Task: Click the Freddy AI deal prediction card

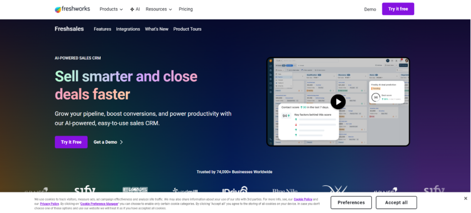Action: pyautogui.click(x=386, y=92)
